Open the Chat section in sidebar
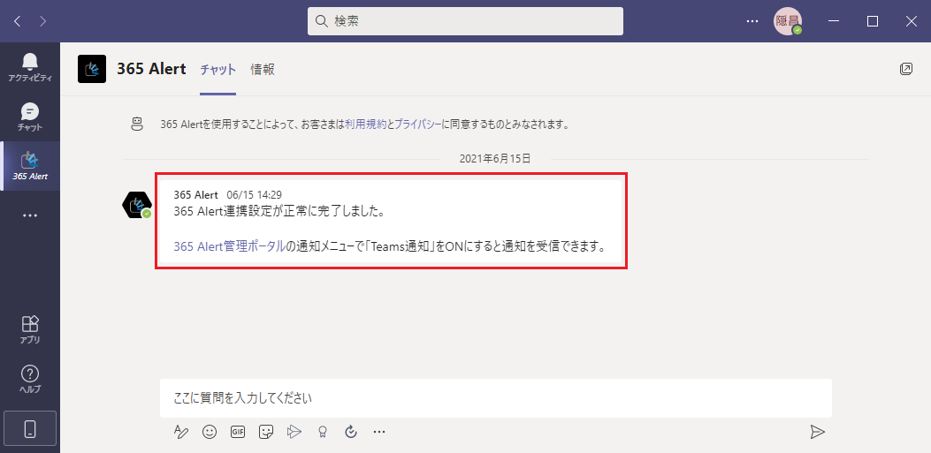Screen dimensions: 931x453 (x=30, y=116)
